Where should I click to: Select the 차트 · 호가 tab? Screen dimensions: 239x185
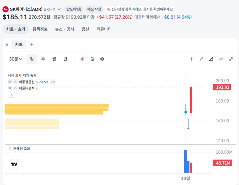(x=16, y=29)
